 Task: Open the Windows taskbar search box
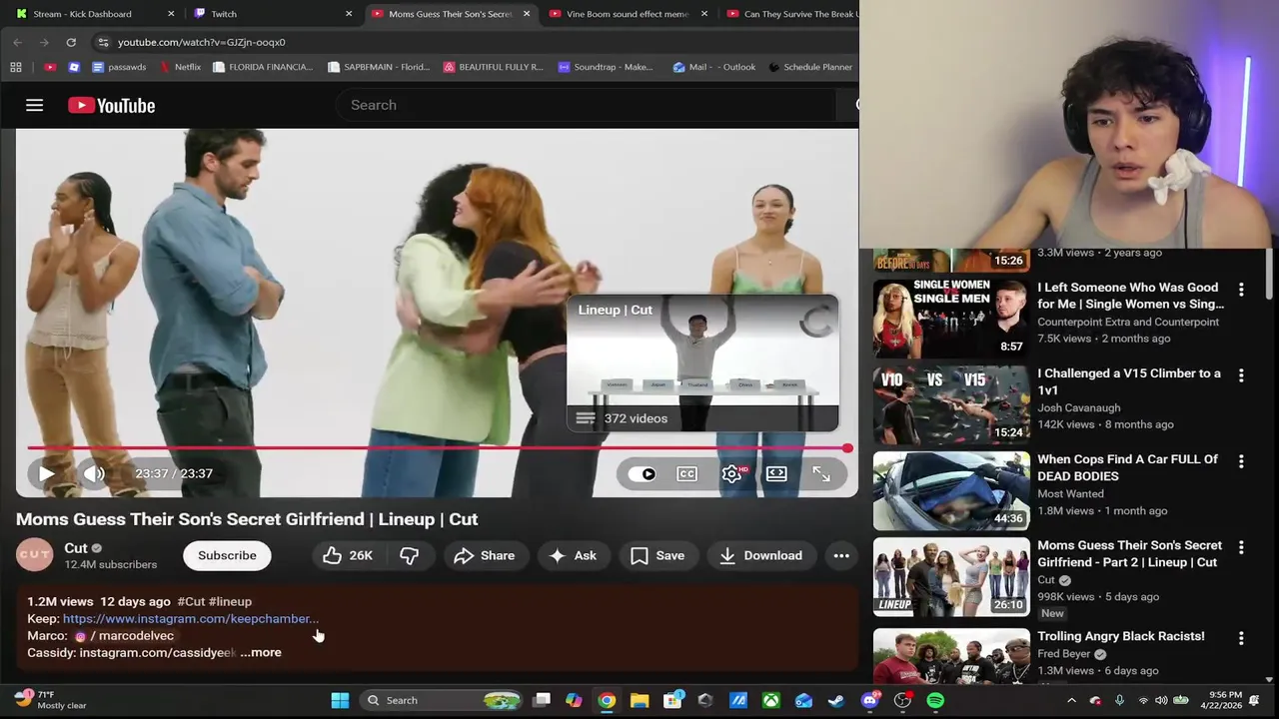442,700
